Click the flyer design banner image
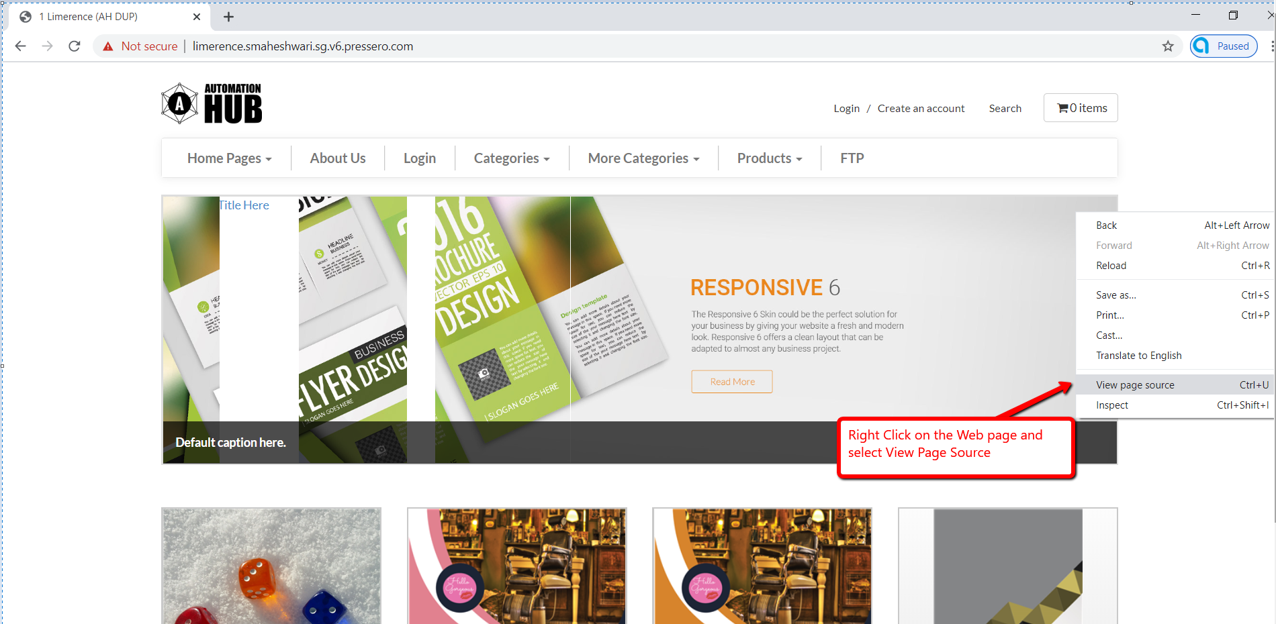1276x624 pixels. click(x=353, y=329)
